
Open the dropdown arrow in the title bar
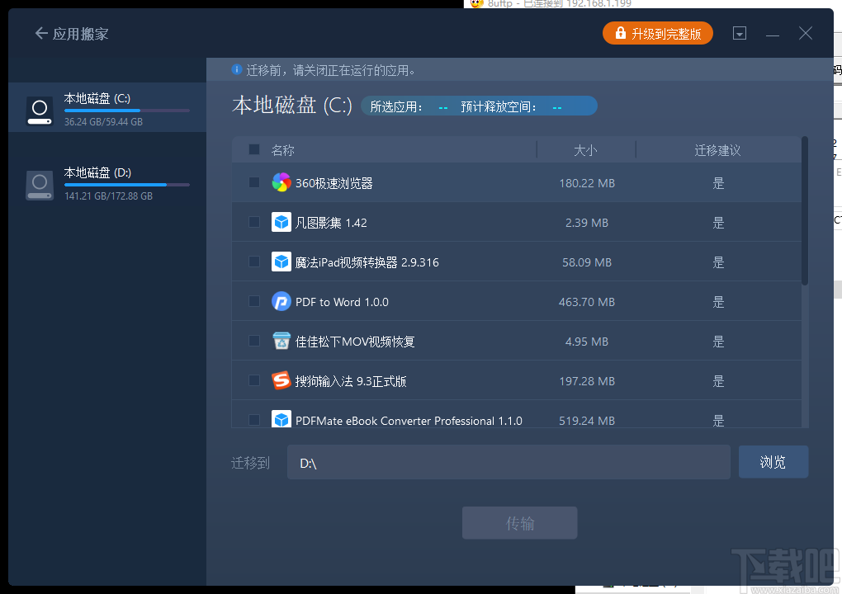(740, 33)
